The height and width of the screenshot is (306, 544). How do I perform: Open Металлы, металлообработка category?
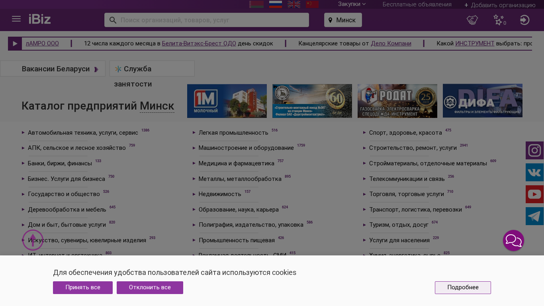[240, 179]
